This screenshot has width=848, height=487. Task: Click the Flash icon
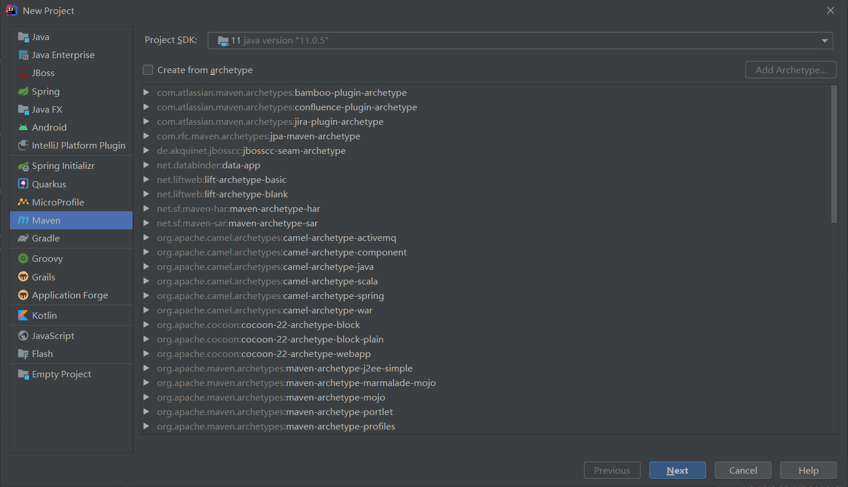pyautogui.click(x=23, y=353)
